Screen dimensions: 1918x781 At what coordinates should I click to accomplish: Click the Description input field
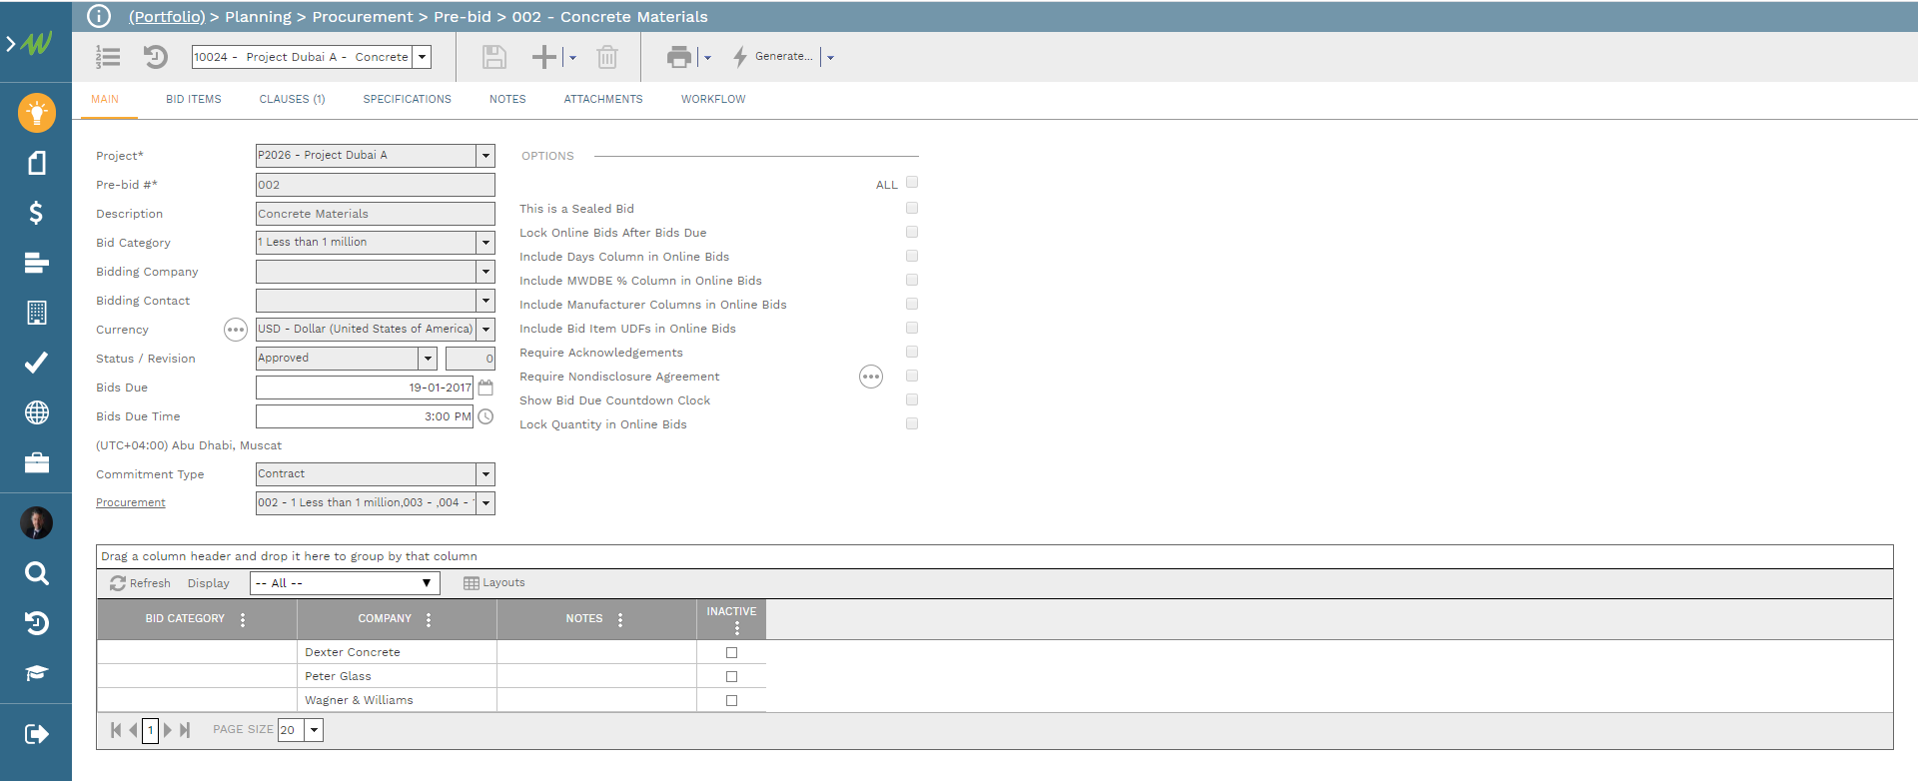point(376,214)
